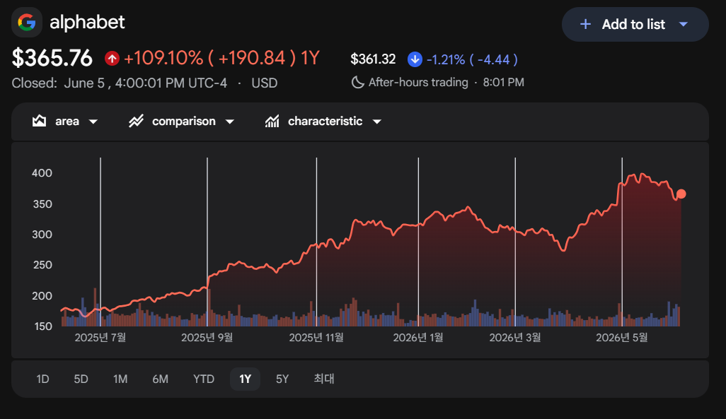Image resolution: width=726 pixels, height=419 pixels.
Task: Click the 2025년 7월 axis label
Action: [100, 338]
